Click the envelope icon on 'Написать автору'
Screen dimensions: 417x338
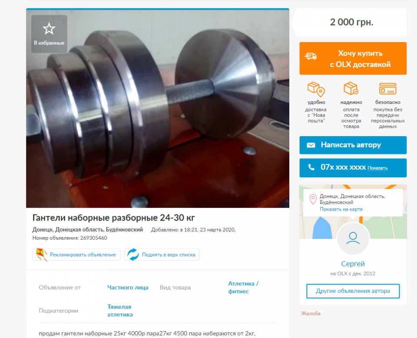(x=311, y=145)
